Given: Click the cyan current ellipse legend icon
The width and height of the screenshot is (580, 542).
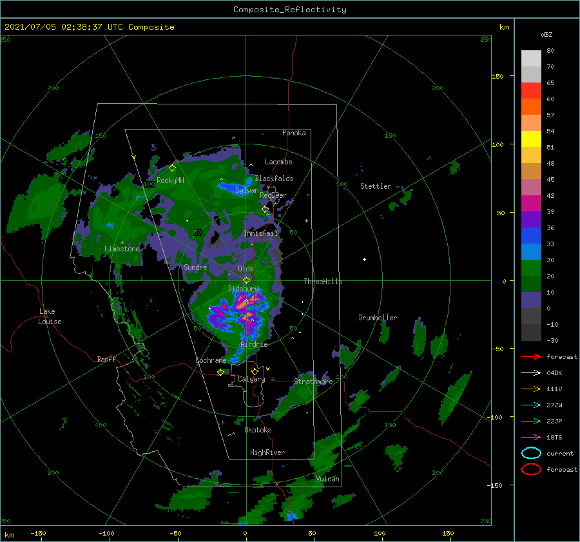Looking at the screenshot, I should coord(531,453).
